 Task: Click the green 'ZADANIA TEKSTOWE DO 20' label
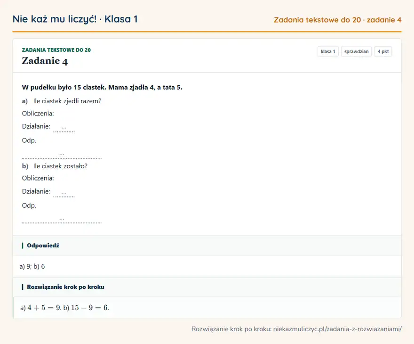[56, 50]
